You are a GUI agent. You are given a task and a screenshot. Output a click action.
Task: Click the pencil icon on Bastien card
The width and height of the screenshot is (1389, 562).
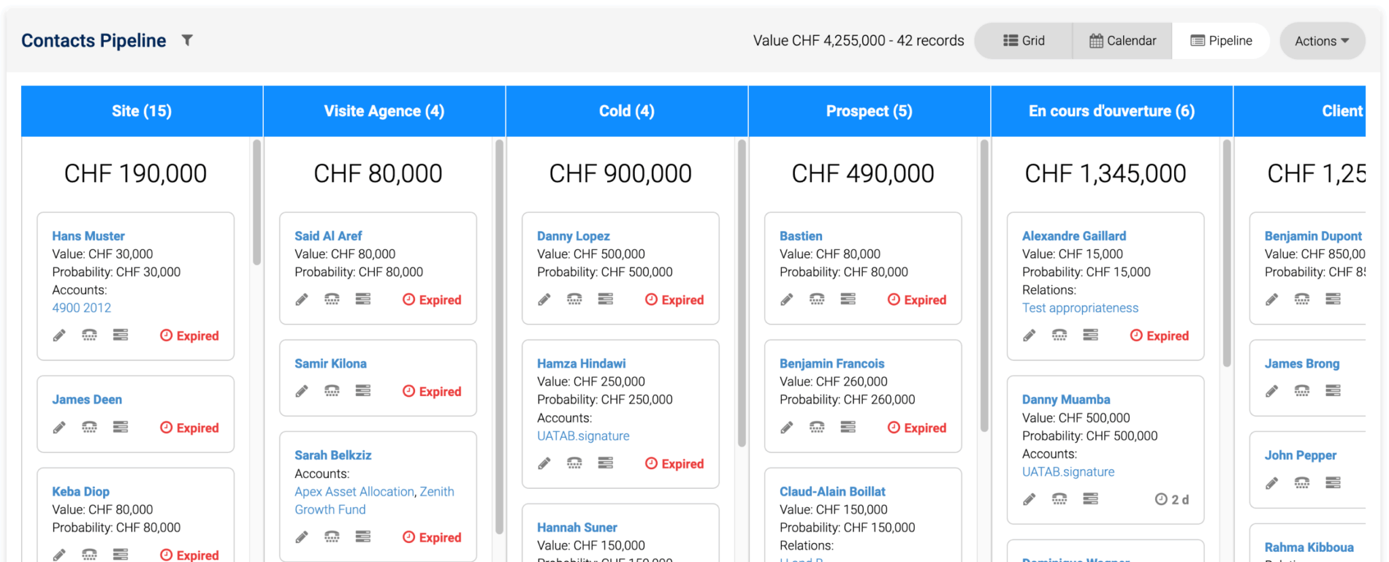coord(787,299)
